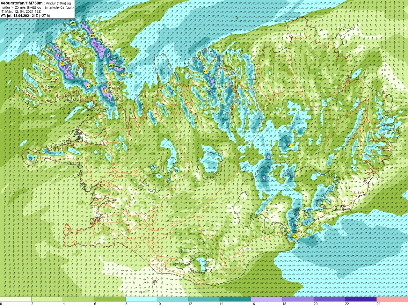Click legend scale number 4
Screen dimensions: 408x306
click(x=64, y=304)
